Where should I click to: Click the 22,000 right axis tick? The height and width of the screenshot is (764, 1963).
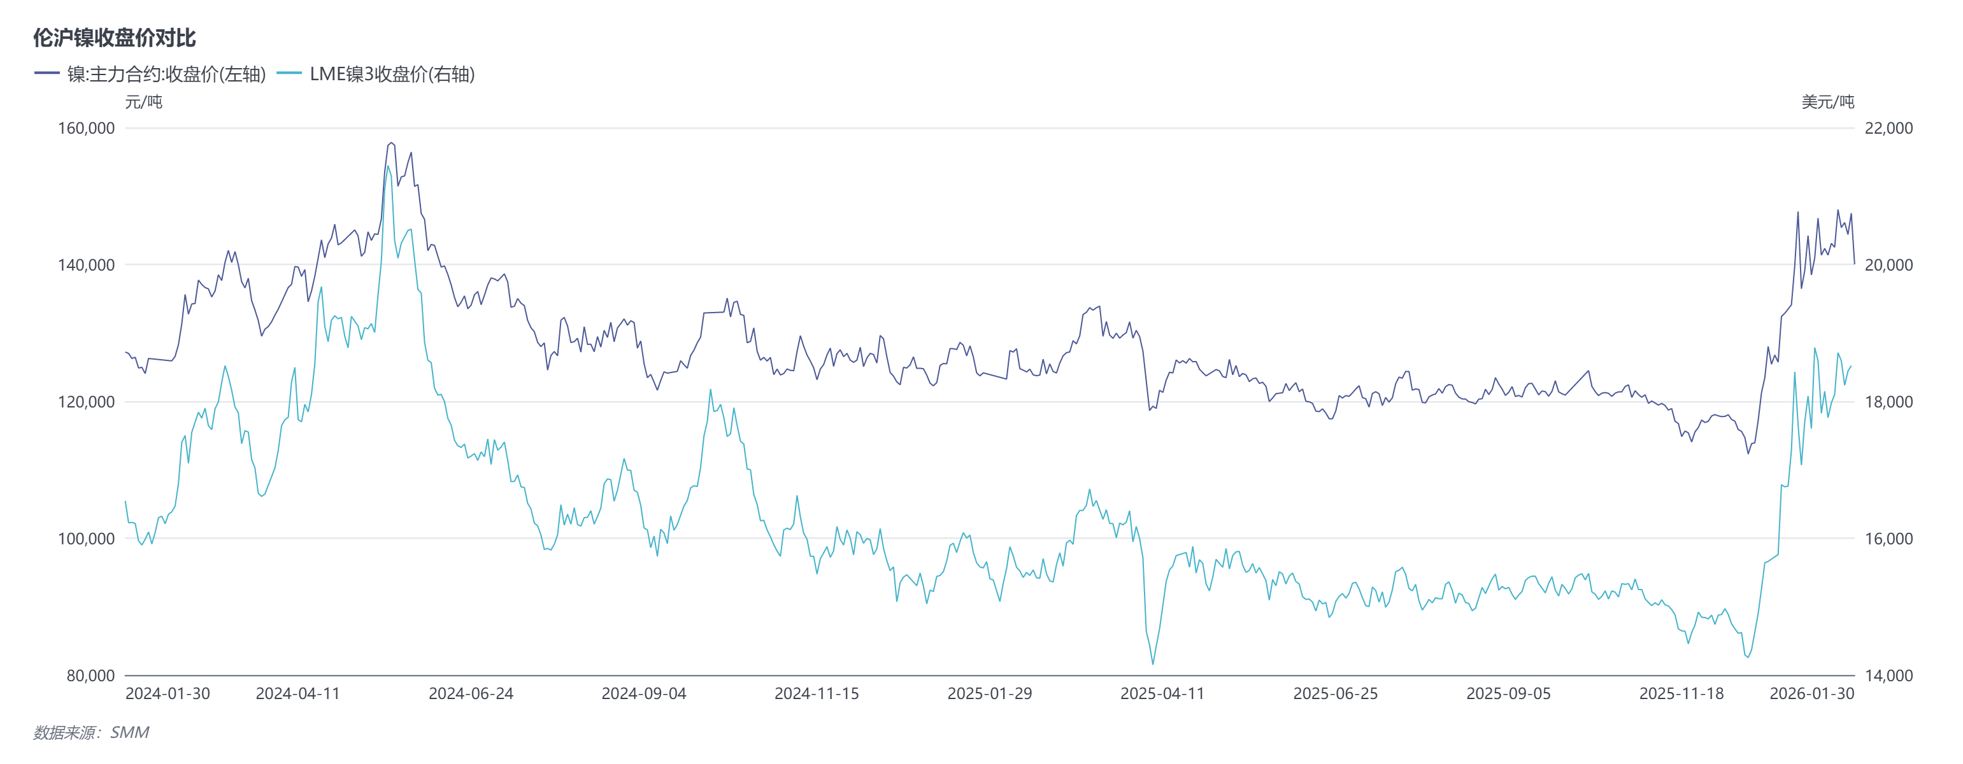pos(1888,128)
